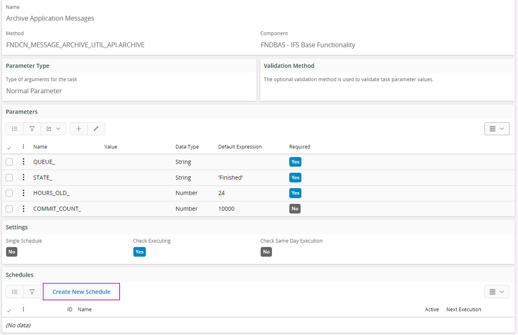The height and width of the screenshot is (335, 518).
Task: Select all rows in Schedules table
Action: pos(9,310)
